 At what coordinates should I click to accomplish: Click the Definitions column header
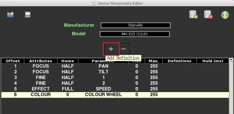coord(180,61)
